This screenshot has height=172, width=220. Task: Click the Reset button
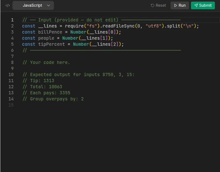tap(158, 5)
